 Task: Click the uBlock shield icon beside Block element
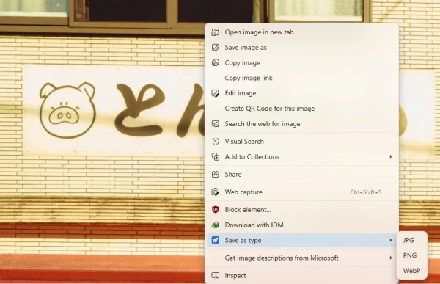(215, 210)
